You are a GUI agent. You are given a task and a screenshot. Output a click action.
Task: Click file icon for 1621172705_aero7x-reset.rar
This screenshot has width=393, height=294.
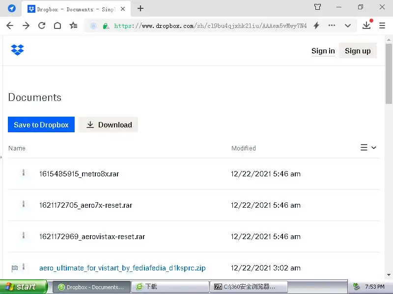click(23, 204)
